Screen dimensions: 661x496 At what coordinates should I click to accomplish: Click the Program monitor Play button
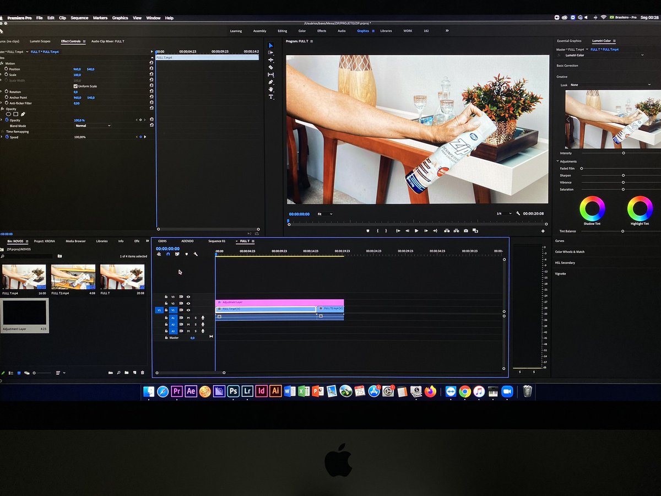416,230
